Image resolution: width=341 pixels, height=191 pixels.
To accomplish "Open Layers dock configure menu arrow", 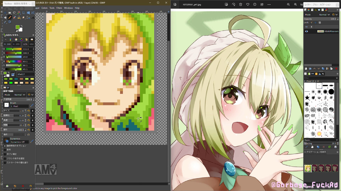I will coord(337,10).
